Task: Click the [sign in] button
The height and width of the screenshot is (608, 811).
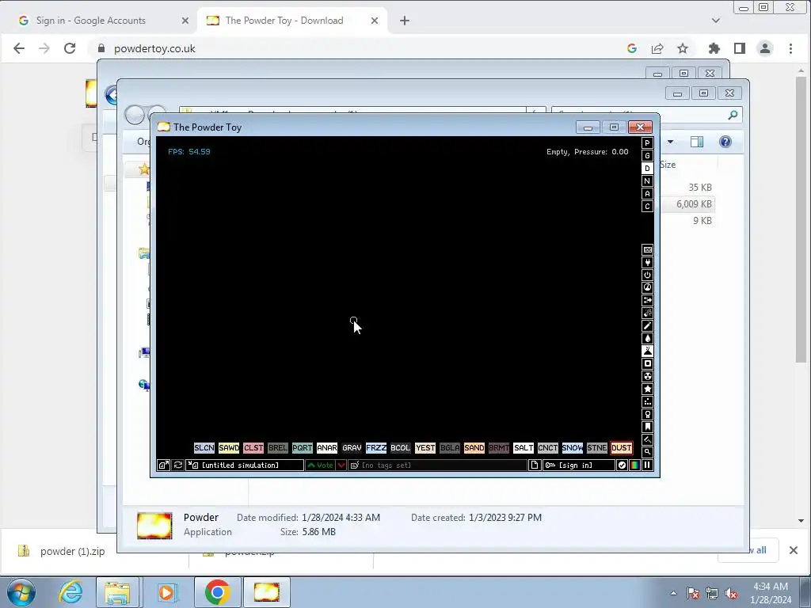Action: point(579,465)
